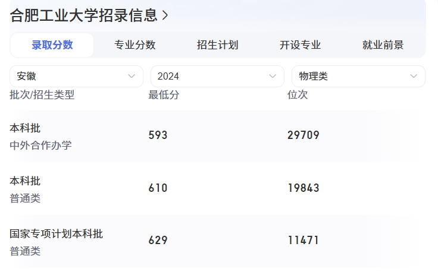This screenshot has height=272, width=438.
Task: Expand the 安徽 province dropdown
Action: pyautogui.click(x=76, y=76)
